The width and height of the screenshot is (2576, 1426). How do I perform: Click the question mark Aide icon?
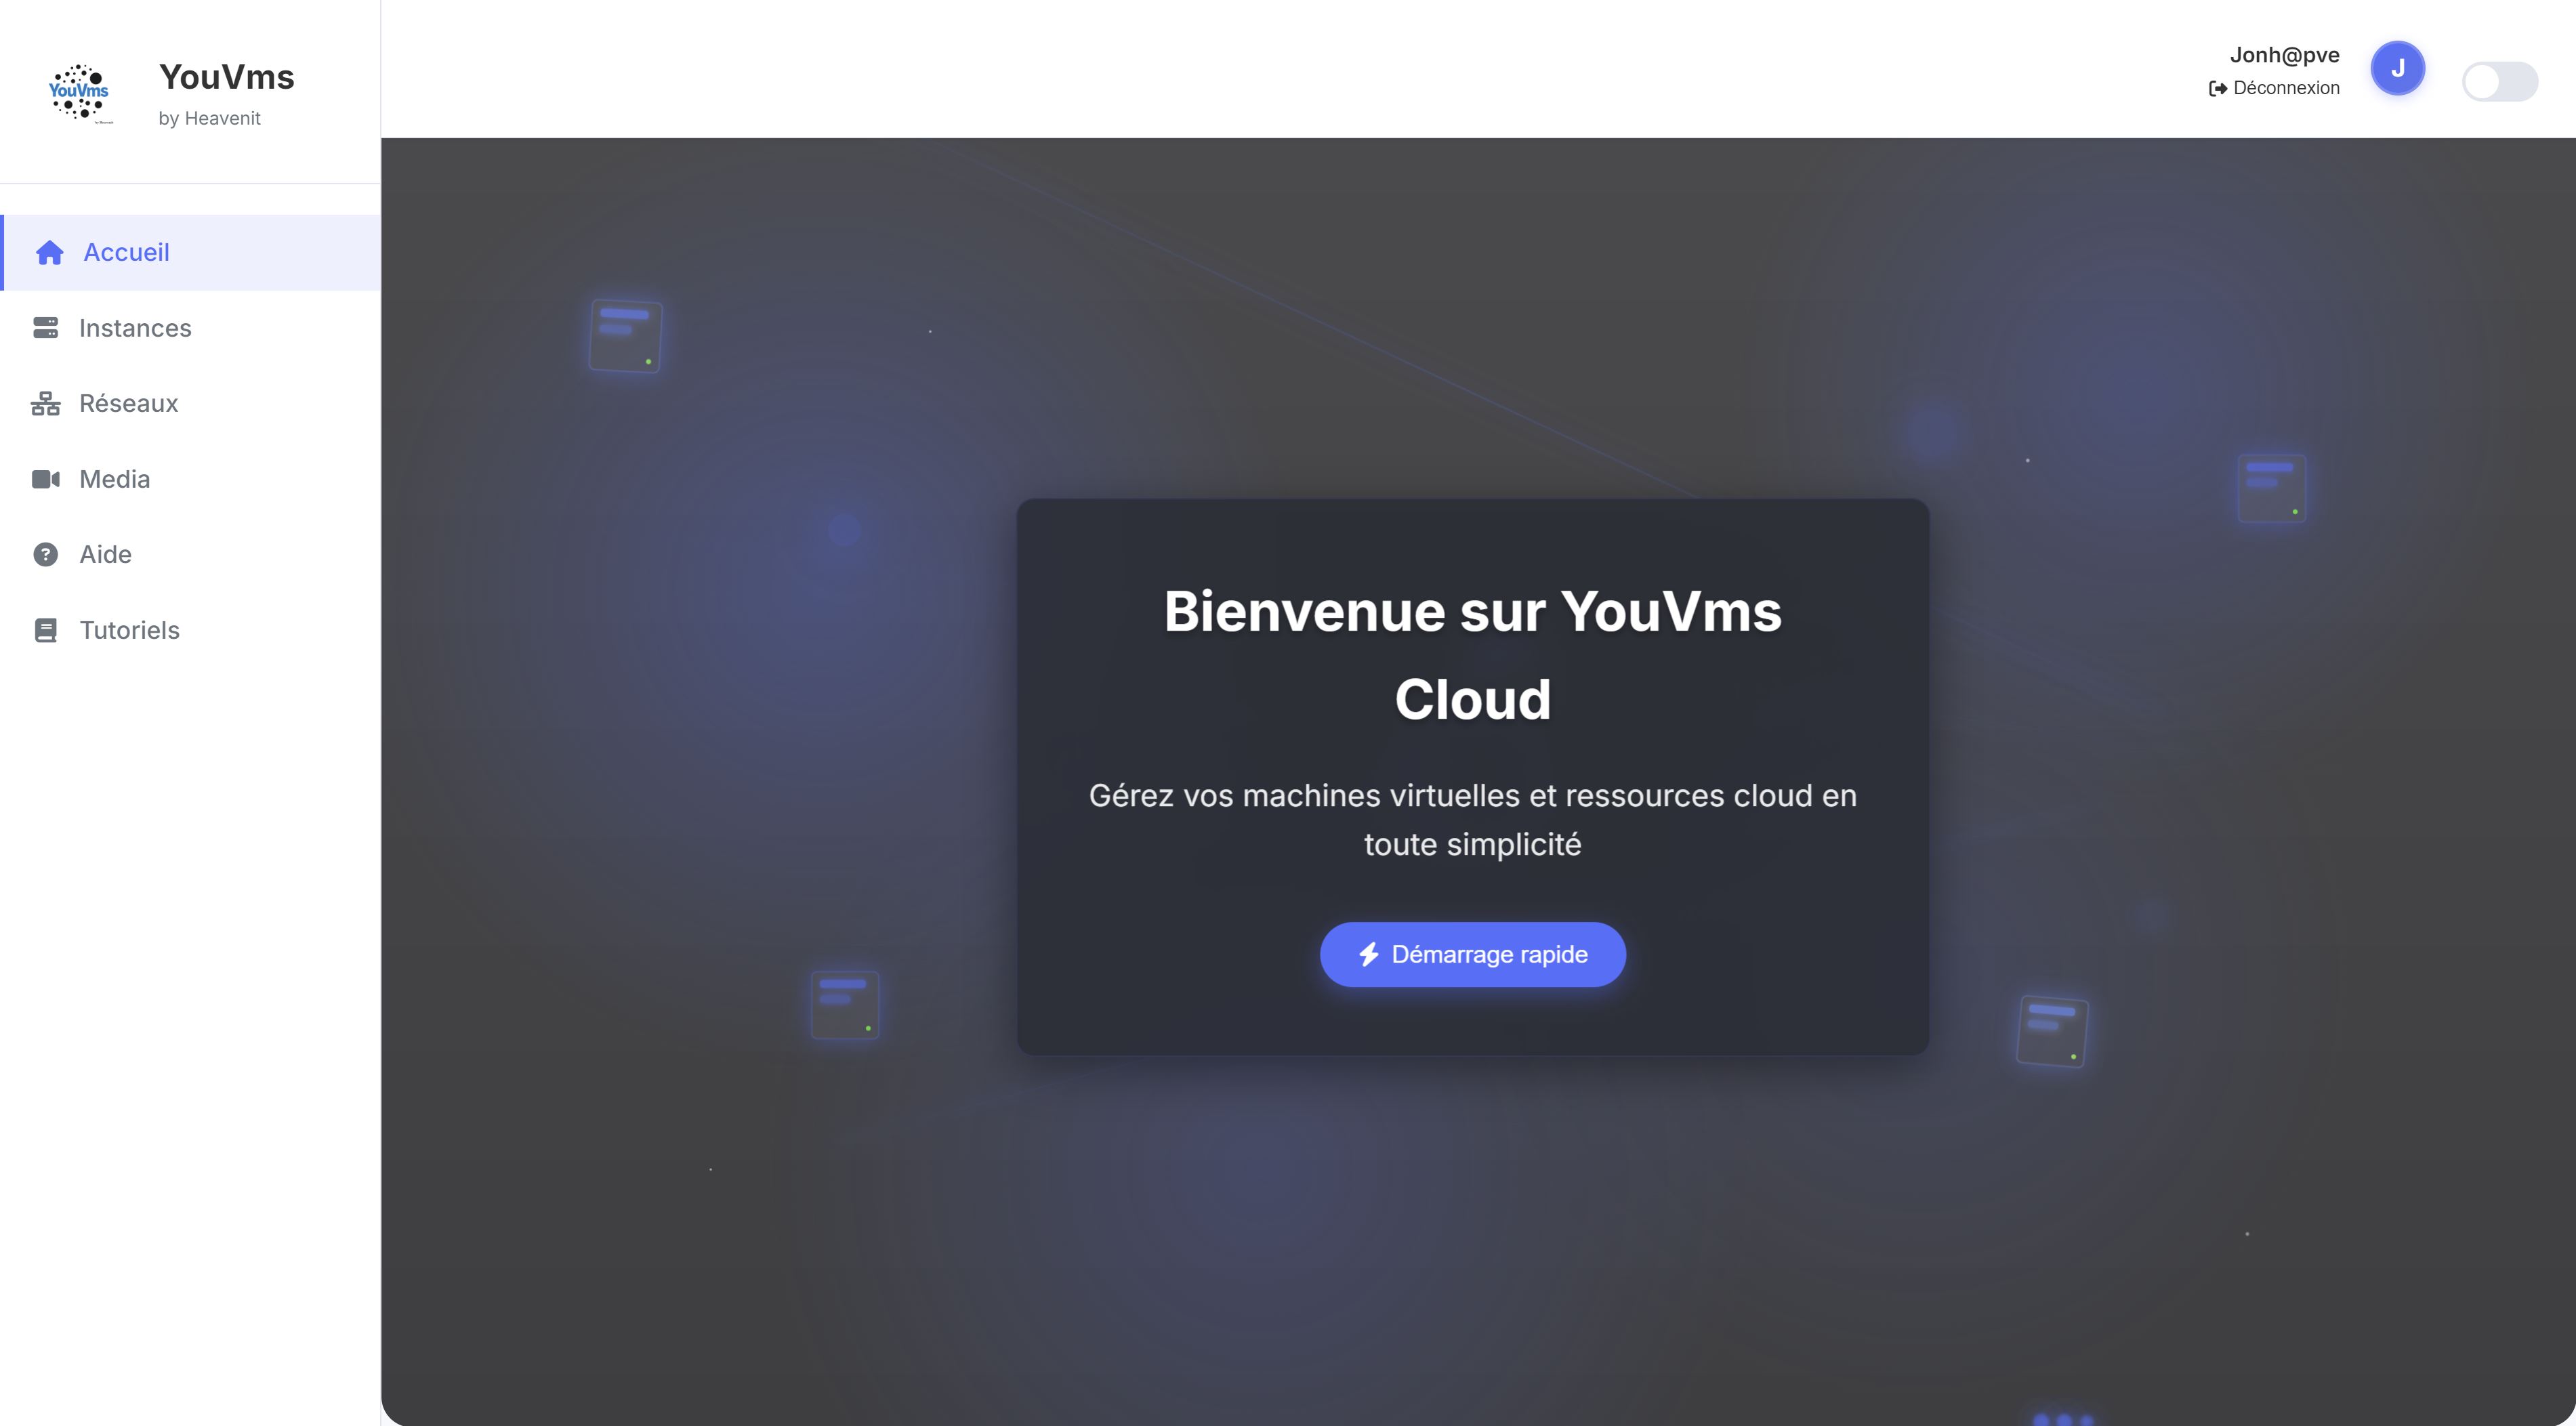[x=45, y=554]
